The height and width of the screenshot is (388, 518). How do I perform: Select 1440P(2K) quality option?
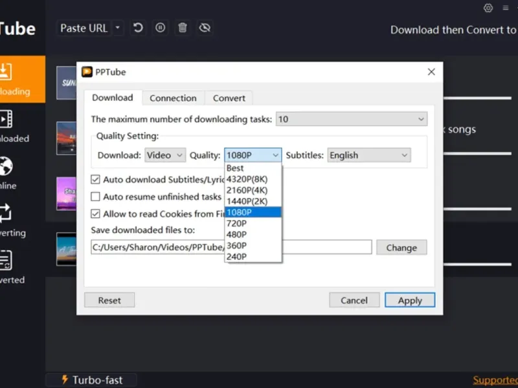point(253,201)
